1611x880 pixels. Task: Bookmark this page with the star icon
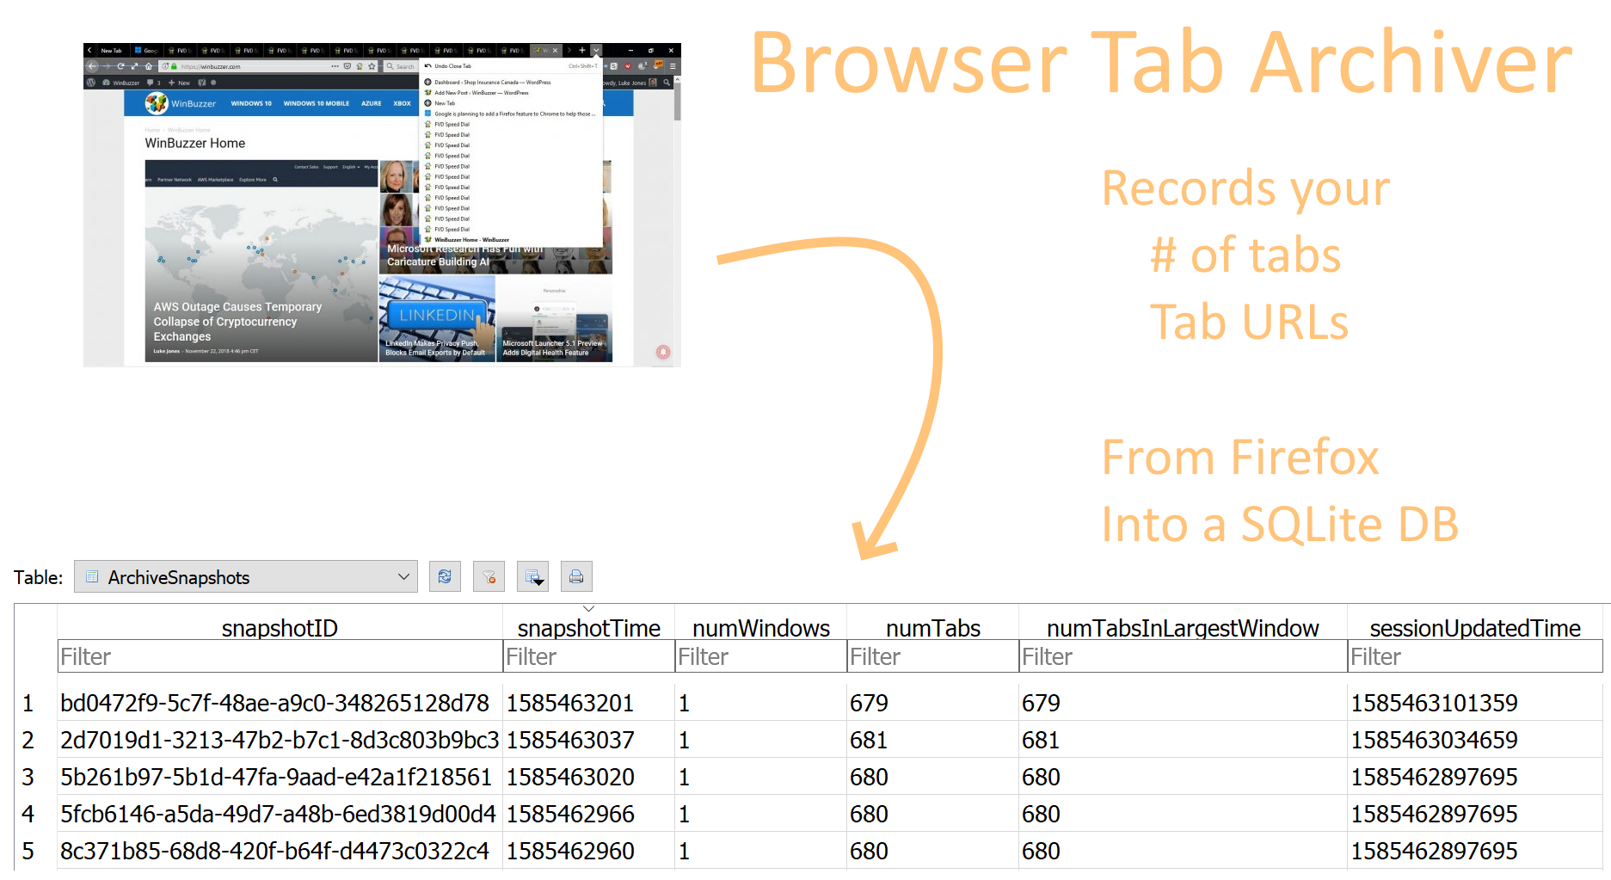click(372, 66)
